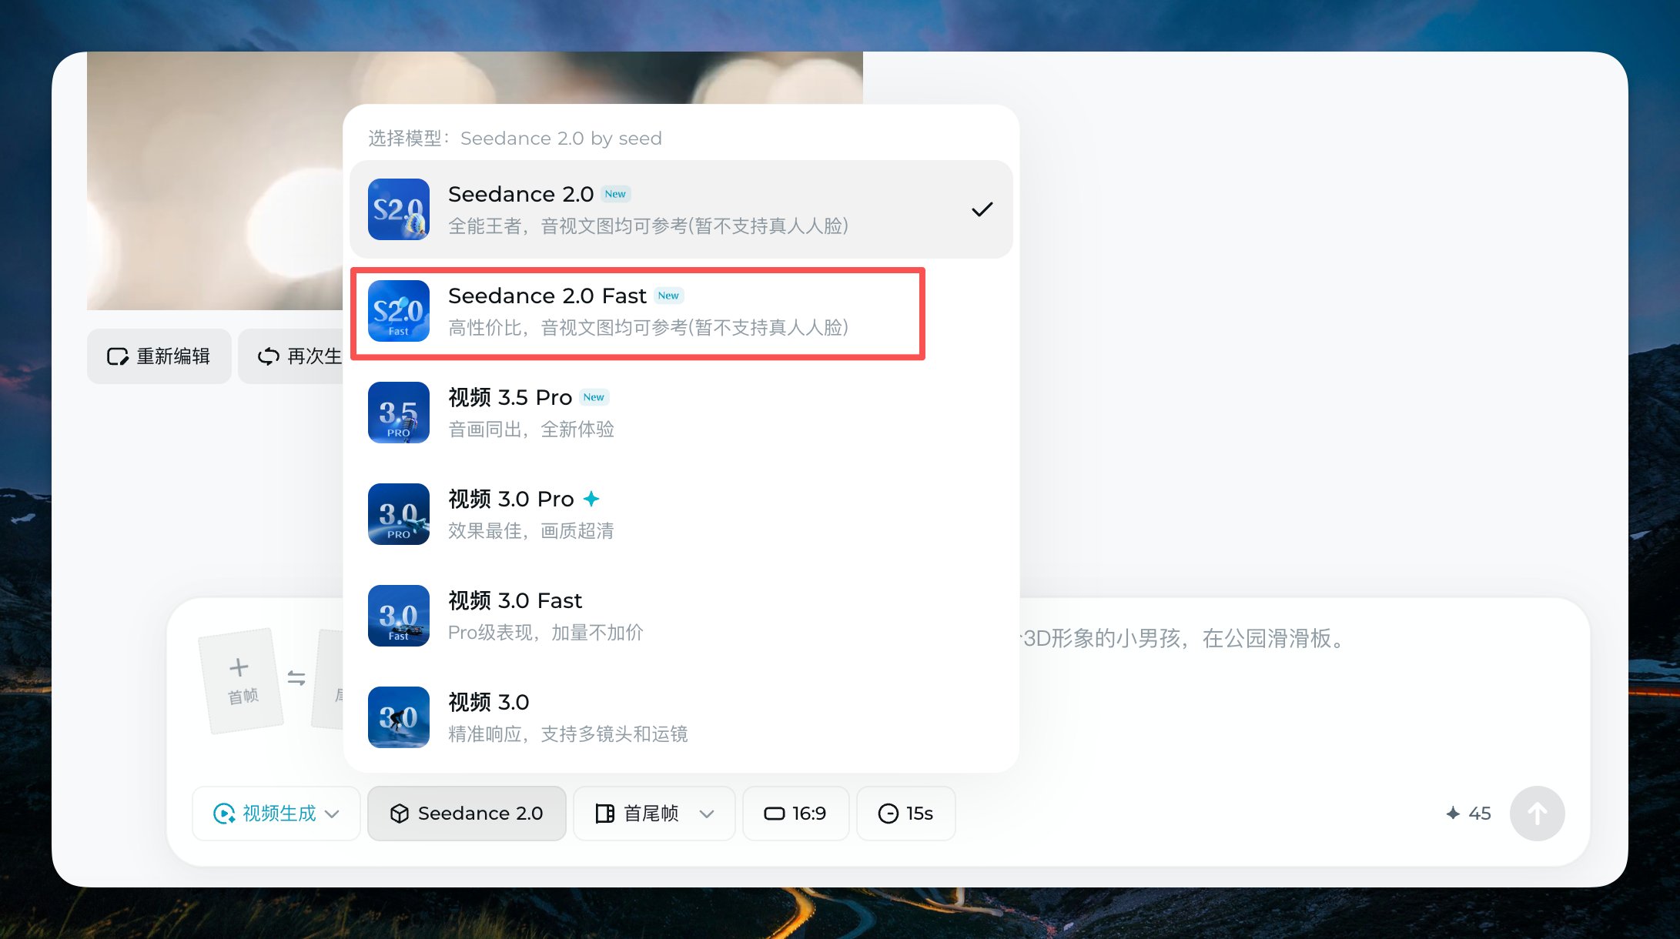Click the 视频 3.5 Pro model icon
The width and height of the screenshot is (1680, 939).
pos(398,413)
